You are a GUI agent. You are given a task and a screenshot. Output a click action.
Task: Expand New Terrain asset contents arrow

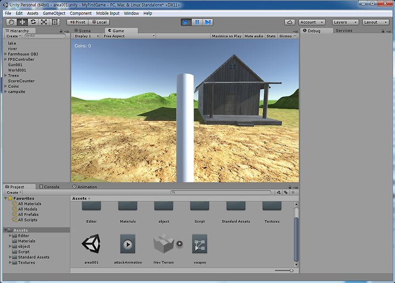(179, 244)
